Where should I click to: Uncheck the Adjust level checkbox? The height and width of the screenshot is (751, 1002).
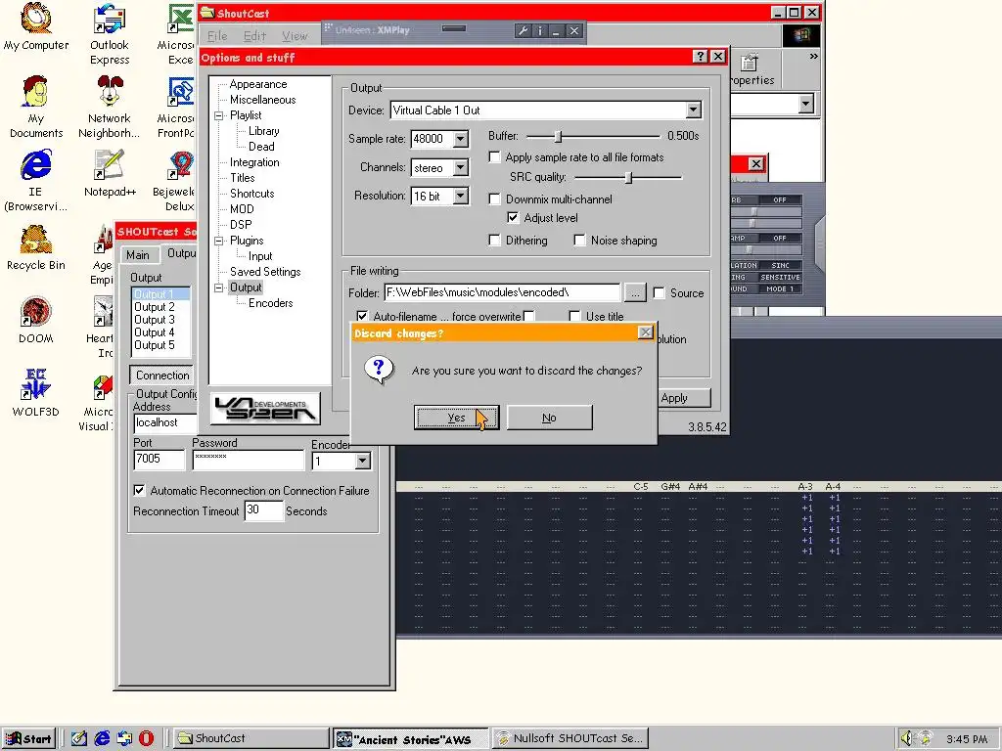[513, 218]
